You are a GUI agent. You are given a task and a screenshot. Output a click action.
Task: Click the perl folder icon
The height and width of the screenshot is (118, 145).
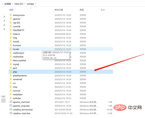click(x=11, y=68)
